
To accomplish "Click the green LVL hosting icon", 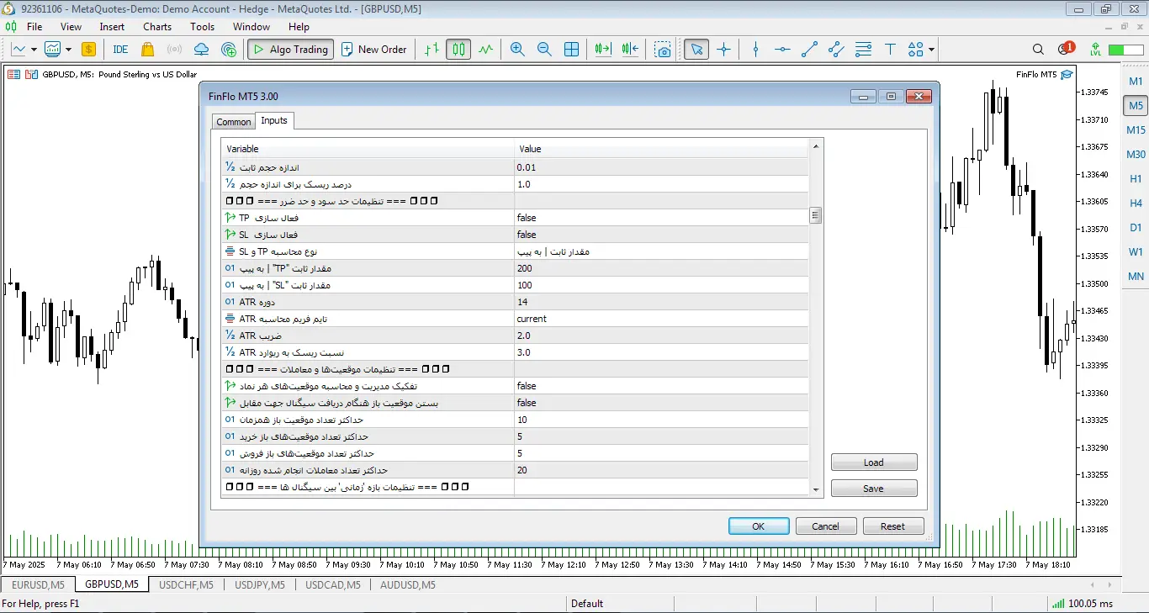I will (1095, 50).
